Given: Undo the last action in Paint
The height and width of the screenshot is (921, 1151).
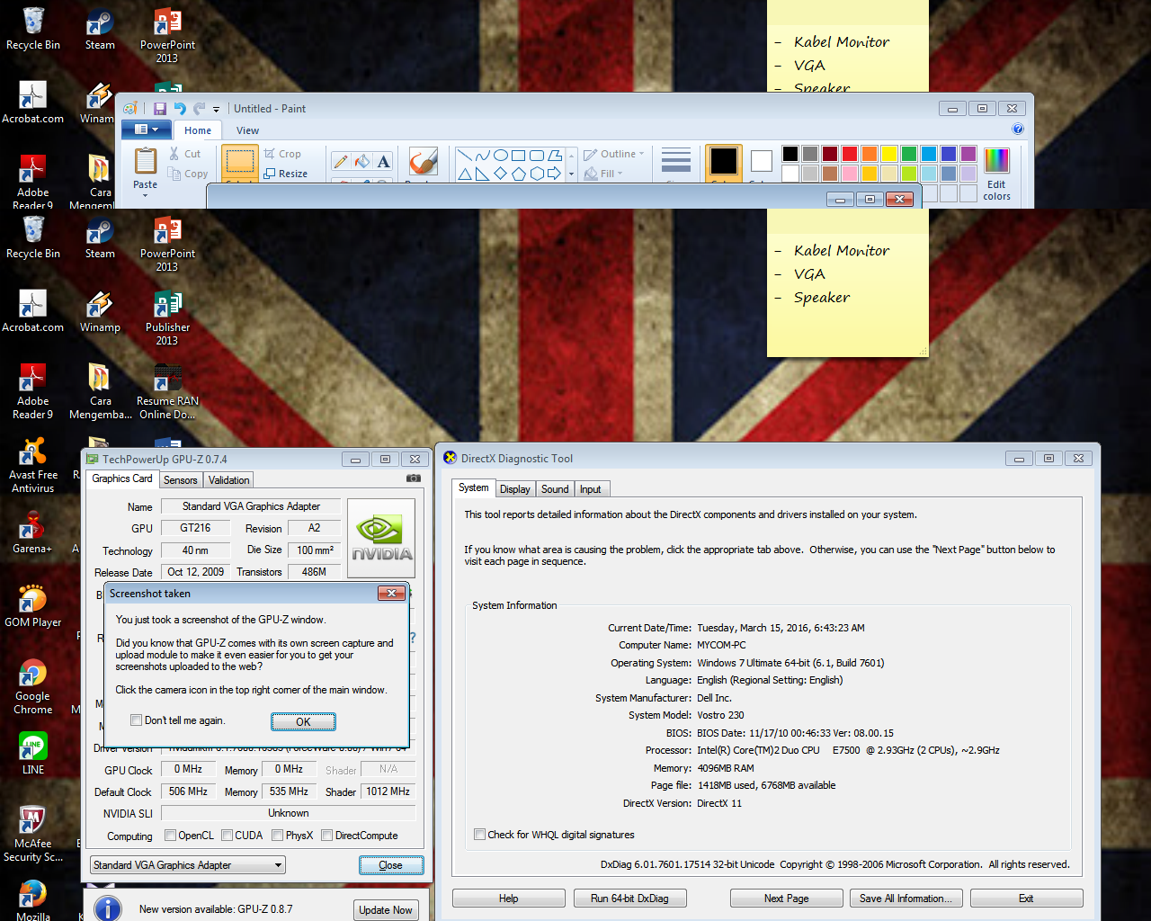Looking at the screenshot, I should [180, 109].
